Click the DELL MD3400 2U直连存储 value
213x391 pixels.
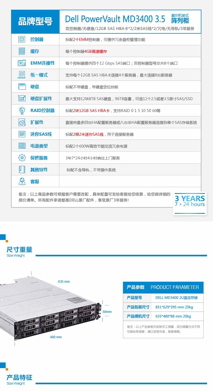pos(176,298)
